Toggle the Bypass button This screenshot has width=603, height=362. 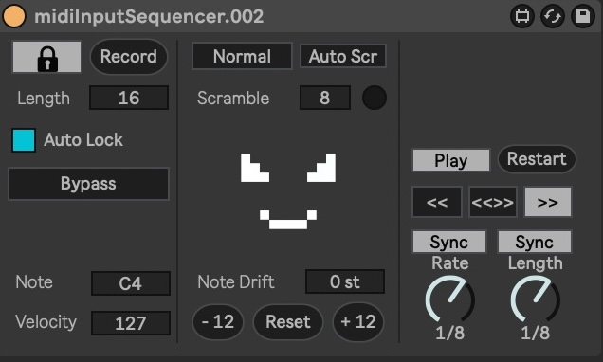(88, 184)
